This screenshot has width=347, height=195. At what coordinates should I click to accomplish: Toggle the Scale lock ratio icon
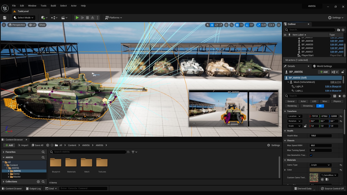click(x=305, y=126)
